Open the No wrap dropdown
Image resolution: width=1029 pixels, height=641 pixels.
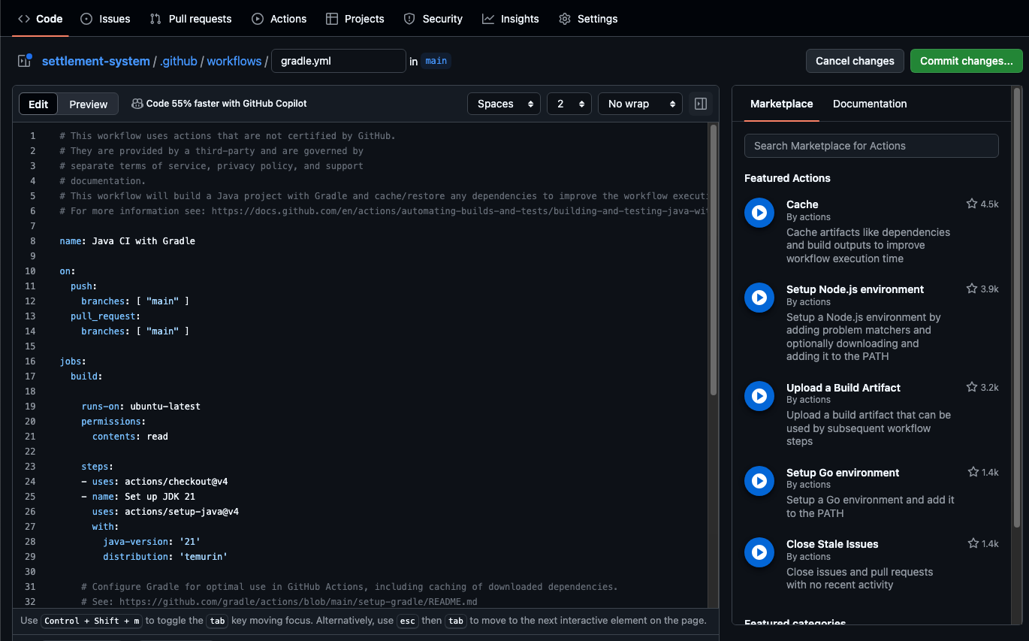[640, 103]
